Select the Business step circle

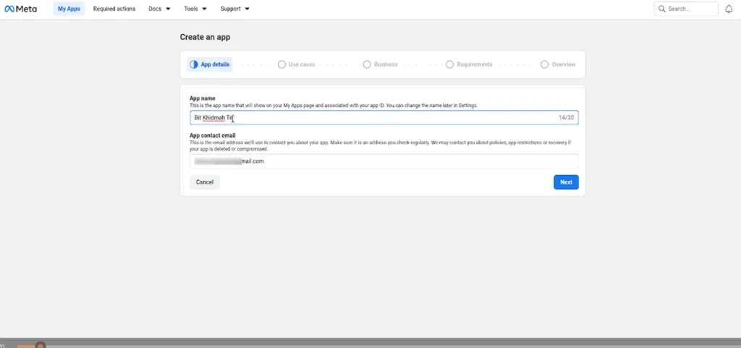pyautogui.click(x=367, y=64)
